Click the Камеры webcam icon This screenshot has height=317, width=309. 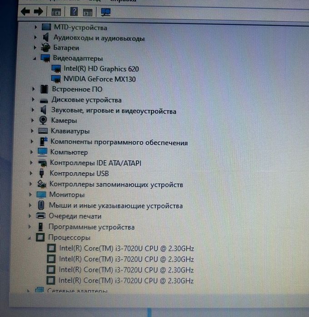coord(43,120)
